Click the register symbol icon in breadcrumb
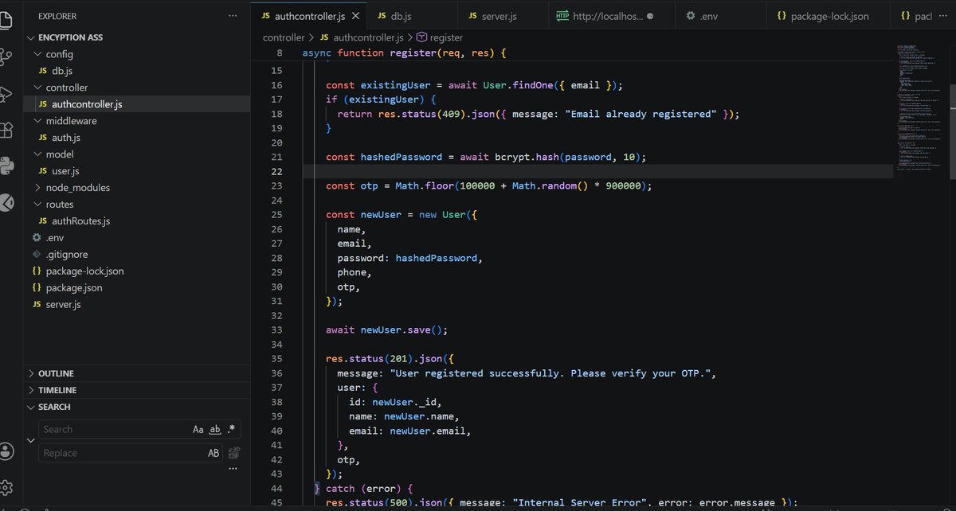Viewport: 956px width, 511px height. [x=422, y=37]
